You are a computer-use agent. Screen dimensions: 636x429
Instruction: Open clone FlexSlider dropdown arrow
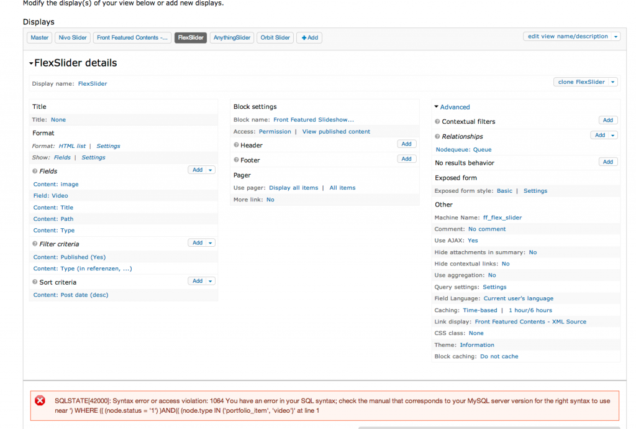pos(613,82)
